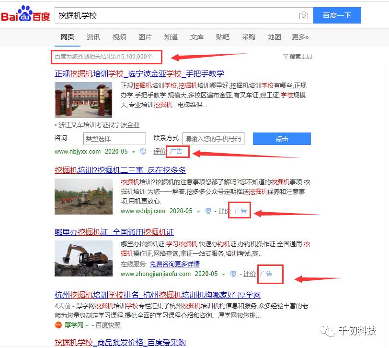Click the camera icon for image search
The width and height of the screenshot is (389, 348).
tap(304, 15)
